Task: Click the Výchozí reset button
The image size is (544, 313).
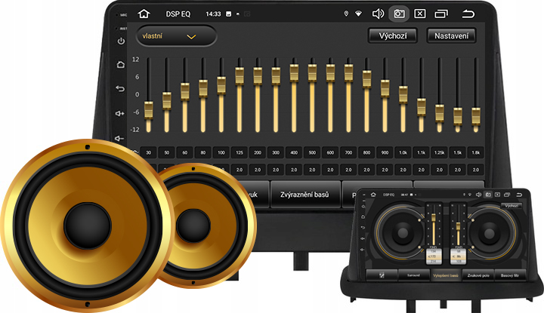Action: click(x=392, y=36)
